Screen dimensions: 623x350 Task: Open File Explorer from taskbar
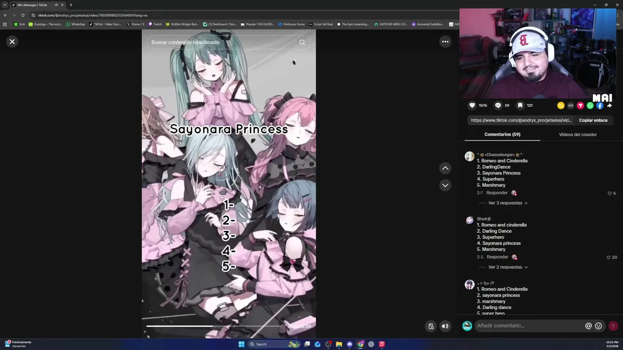coord(339,344)
